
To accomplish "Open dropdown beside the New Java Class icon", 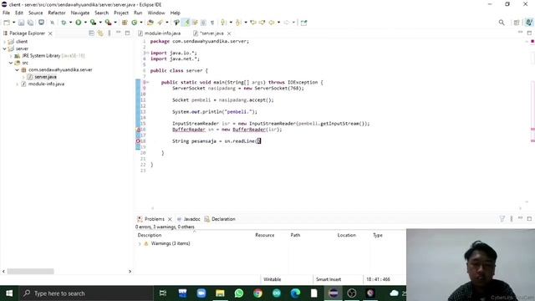I will 141,23.
